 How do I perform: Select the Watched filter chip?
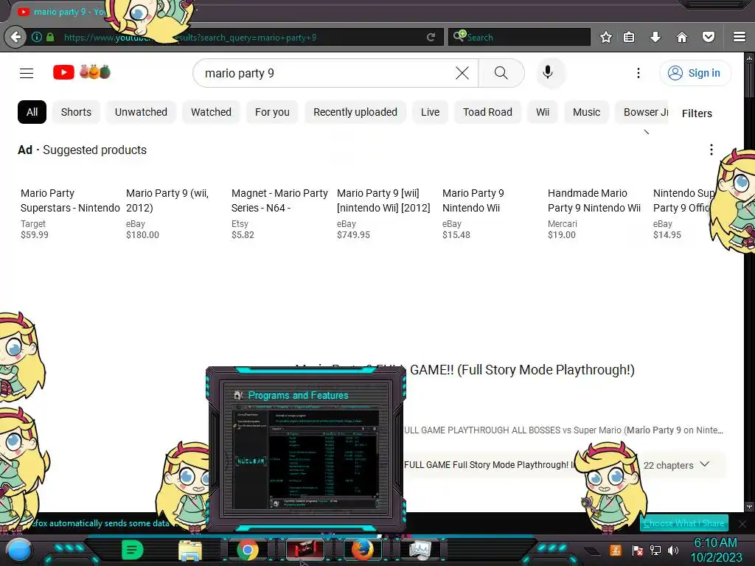click(211, 112)
